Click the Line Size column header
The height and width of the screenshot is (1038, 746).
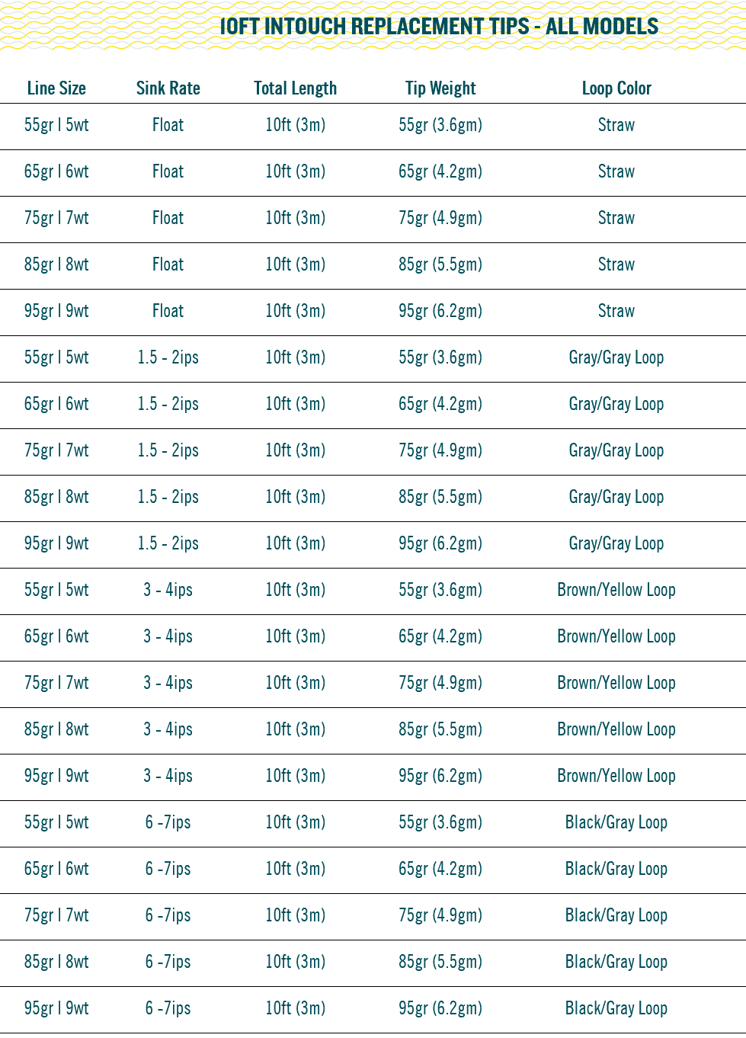pos(56,88)
